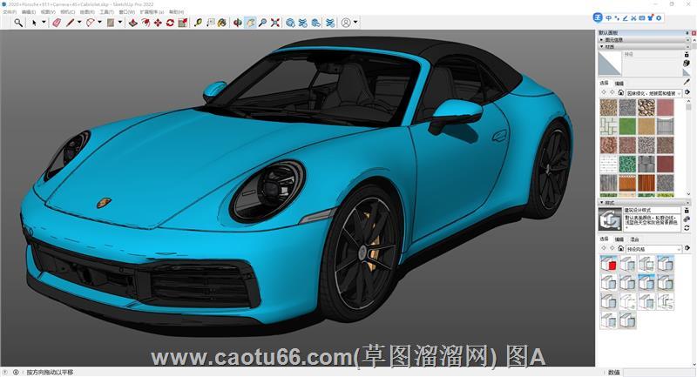The height and width of the screenshot is (377, 697).
Task: Open the Rectangle tool dropdown arrow
Action: pos(120,23)
